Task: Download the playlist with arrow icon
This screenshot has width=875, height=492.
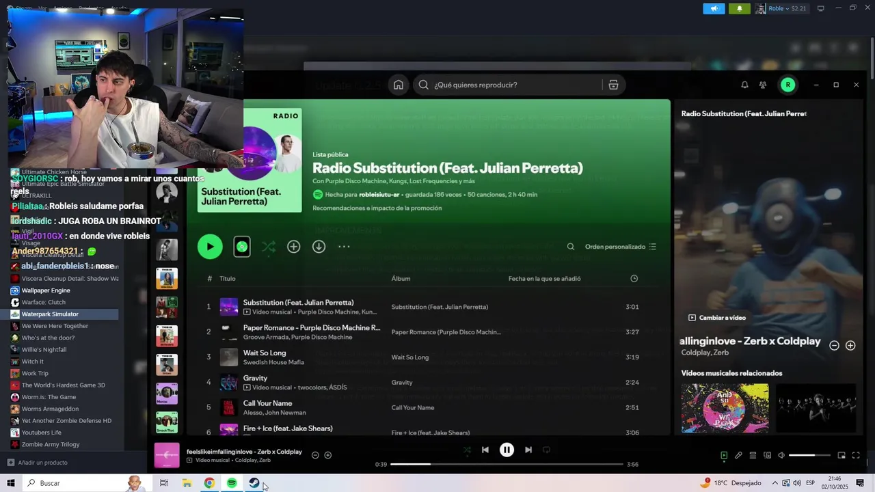Action: pos(319,247)
